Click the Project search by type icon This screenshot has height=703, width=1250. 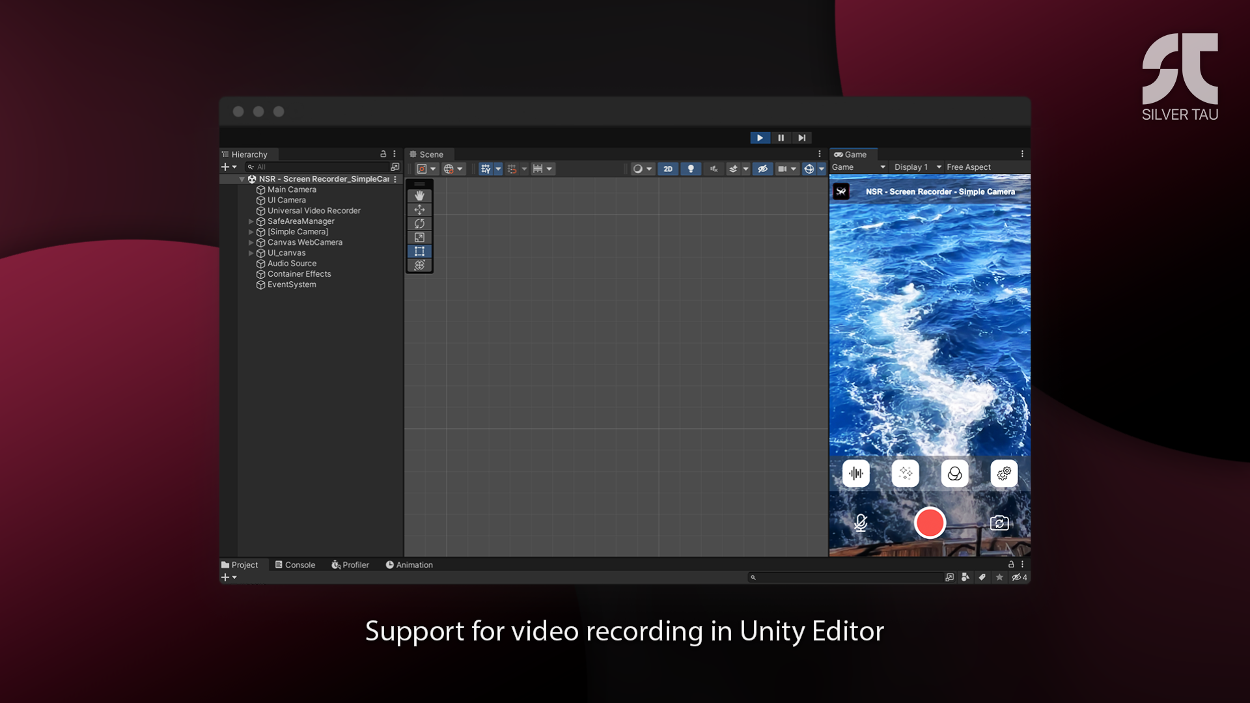click(x=965, y=577)
